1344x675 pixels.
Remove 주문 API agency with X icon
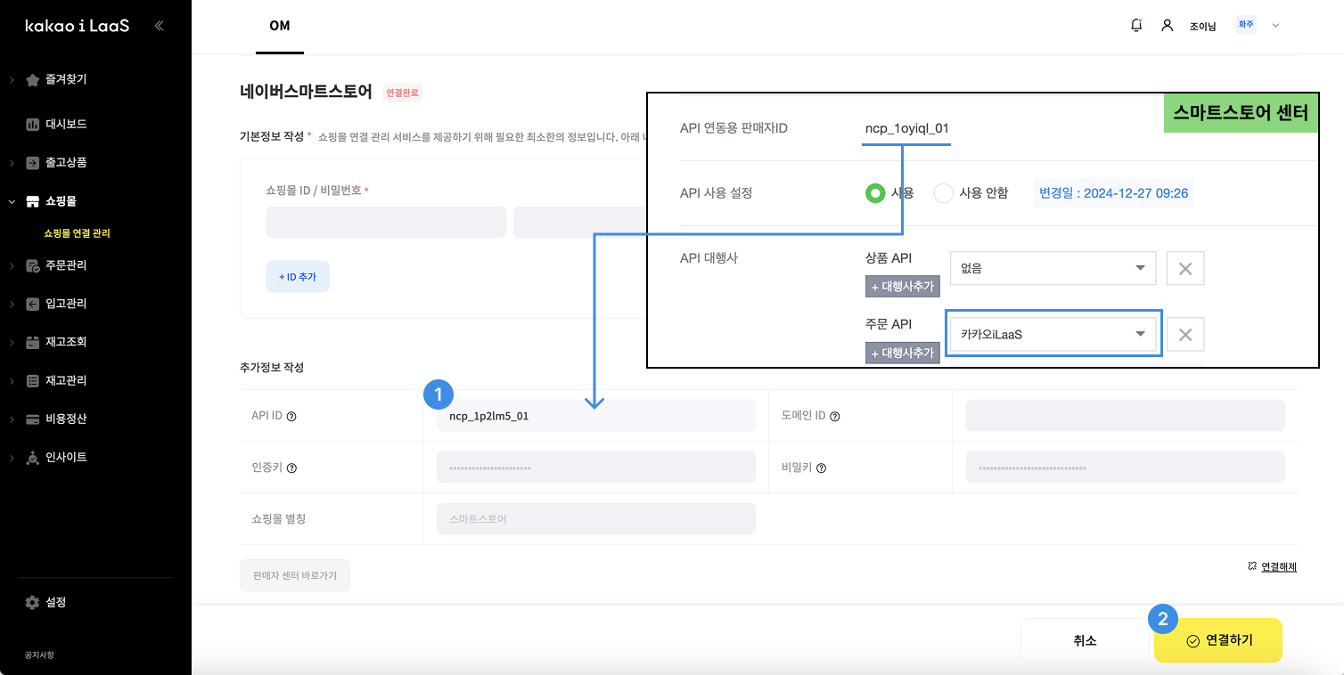[x=1185, y=335]
